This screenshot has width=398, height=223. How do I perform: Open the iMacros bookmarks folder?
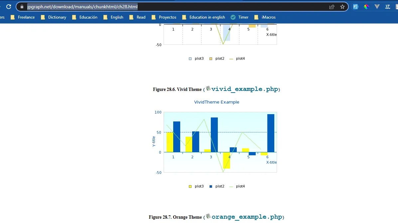[x=265, y=17]
